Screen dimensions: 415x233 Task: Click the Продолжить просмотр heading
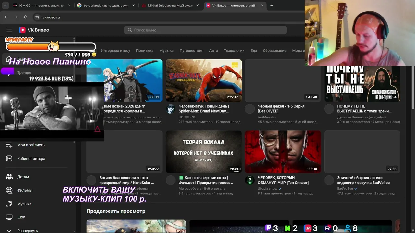pos(116,211)
